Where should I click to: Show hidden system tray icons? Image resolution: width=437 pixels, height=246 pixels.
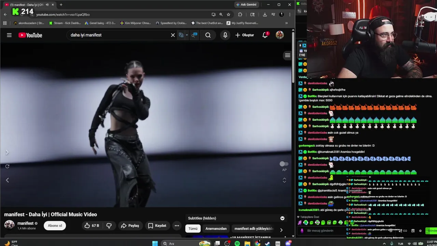coord(384,244)
